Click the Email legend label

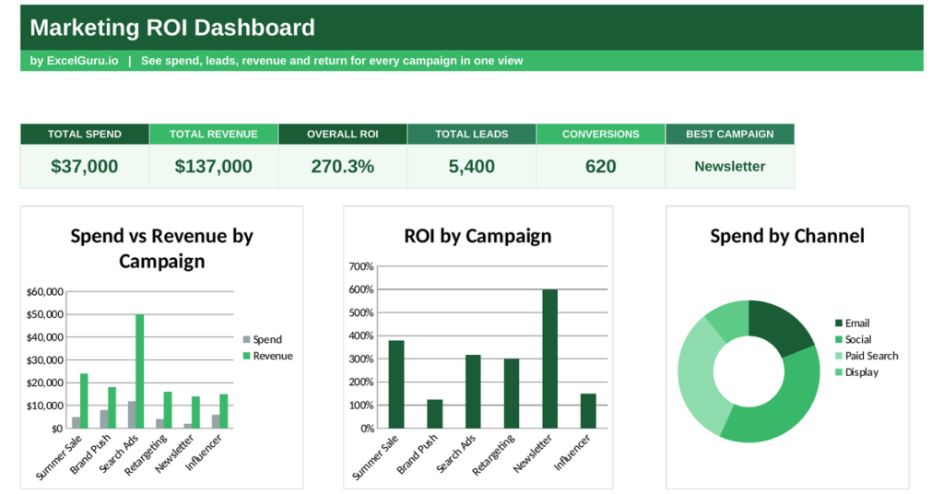(857, 323)
